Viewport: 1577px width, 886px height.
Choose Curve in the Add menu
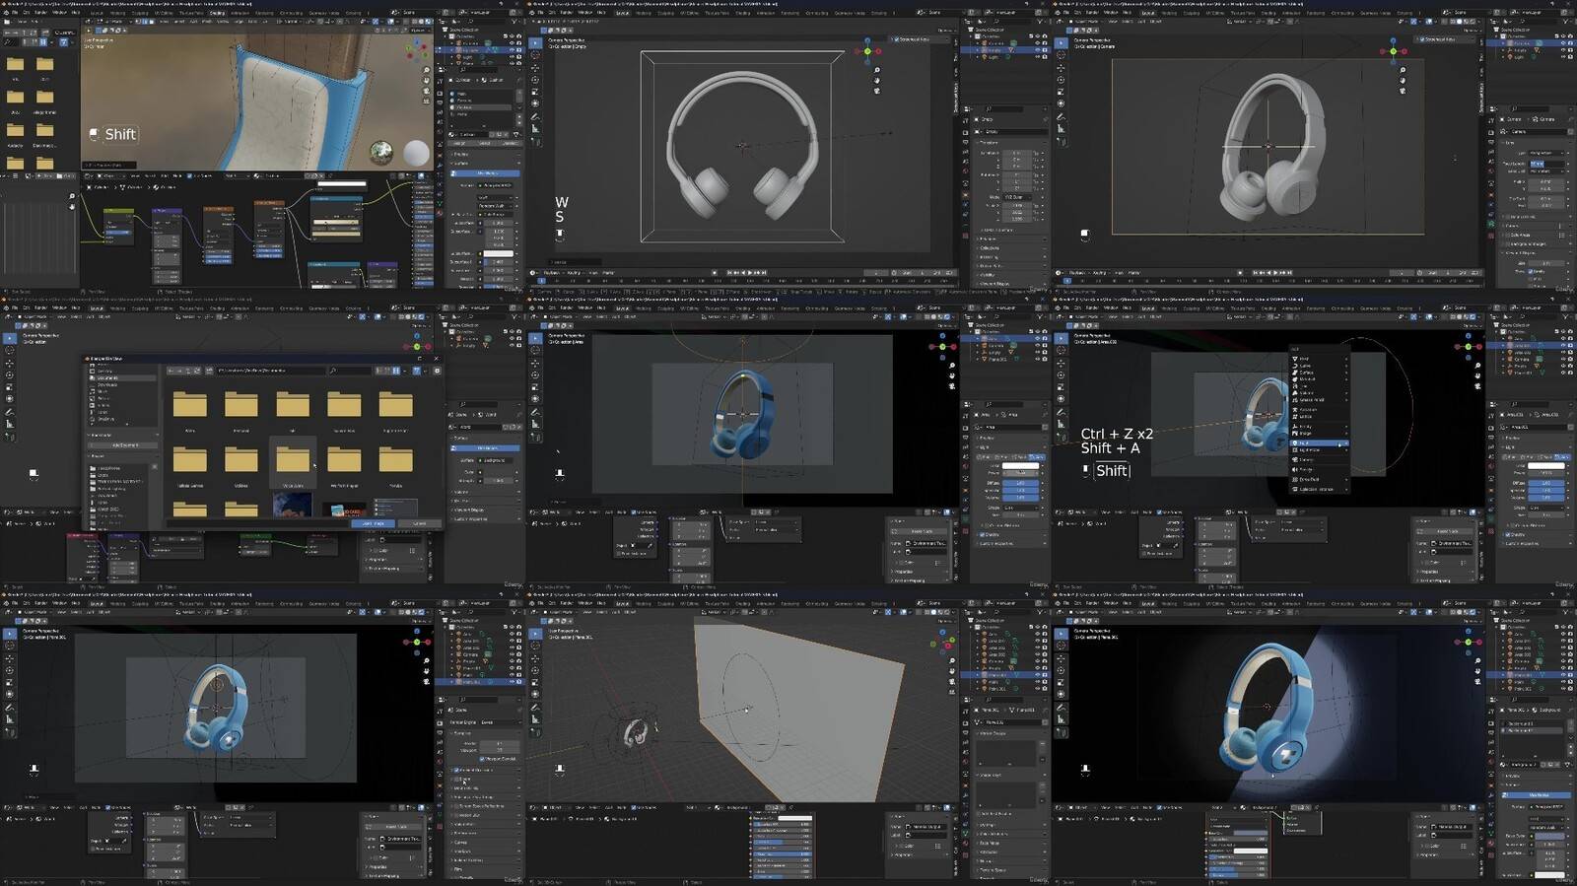point(1319,366)
